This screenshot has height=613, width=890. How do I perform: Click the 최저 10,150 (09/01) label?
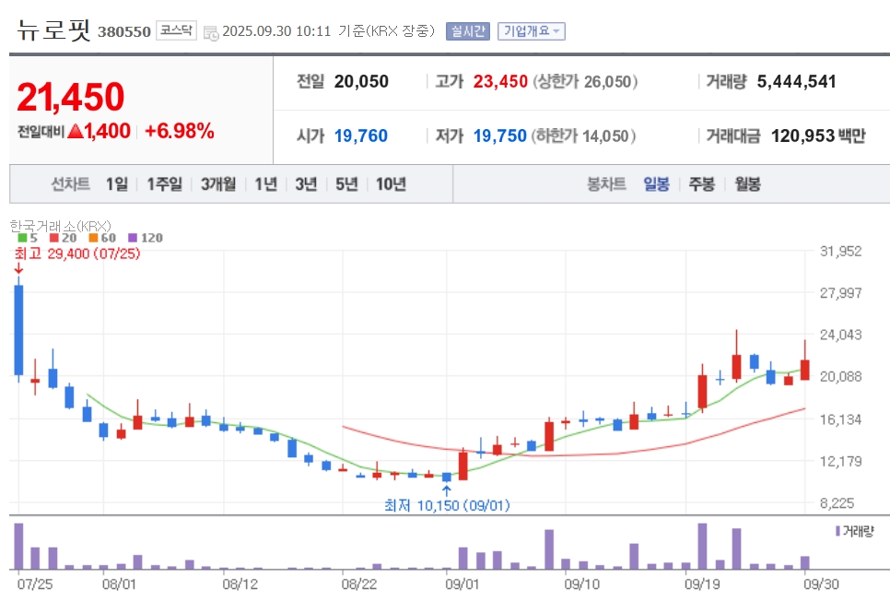pyautogui.click(x=447, y=505)
